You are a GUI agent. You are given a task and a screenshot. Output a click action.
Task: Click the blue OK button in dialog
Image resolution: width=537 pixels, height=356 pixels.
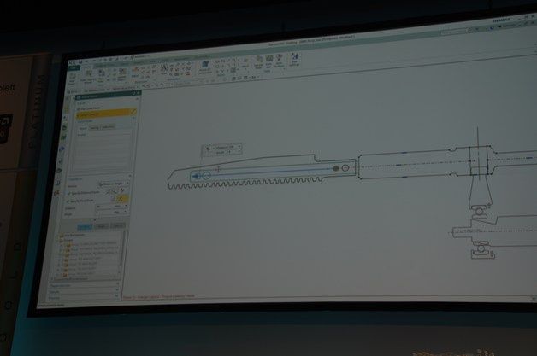click(85, 226)
